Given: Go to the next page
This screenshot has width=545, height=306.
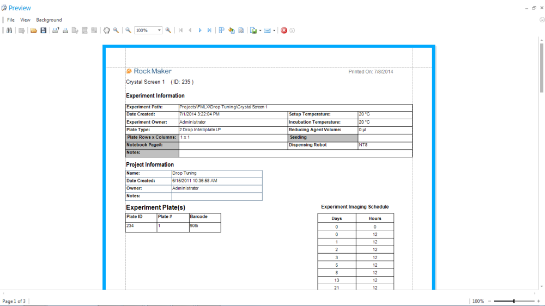Looking at the screenshot, I should click(200, 30).
